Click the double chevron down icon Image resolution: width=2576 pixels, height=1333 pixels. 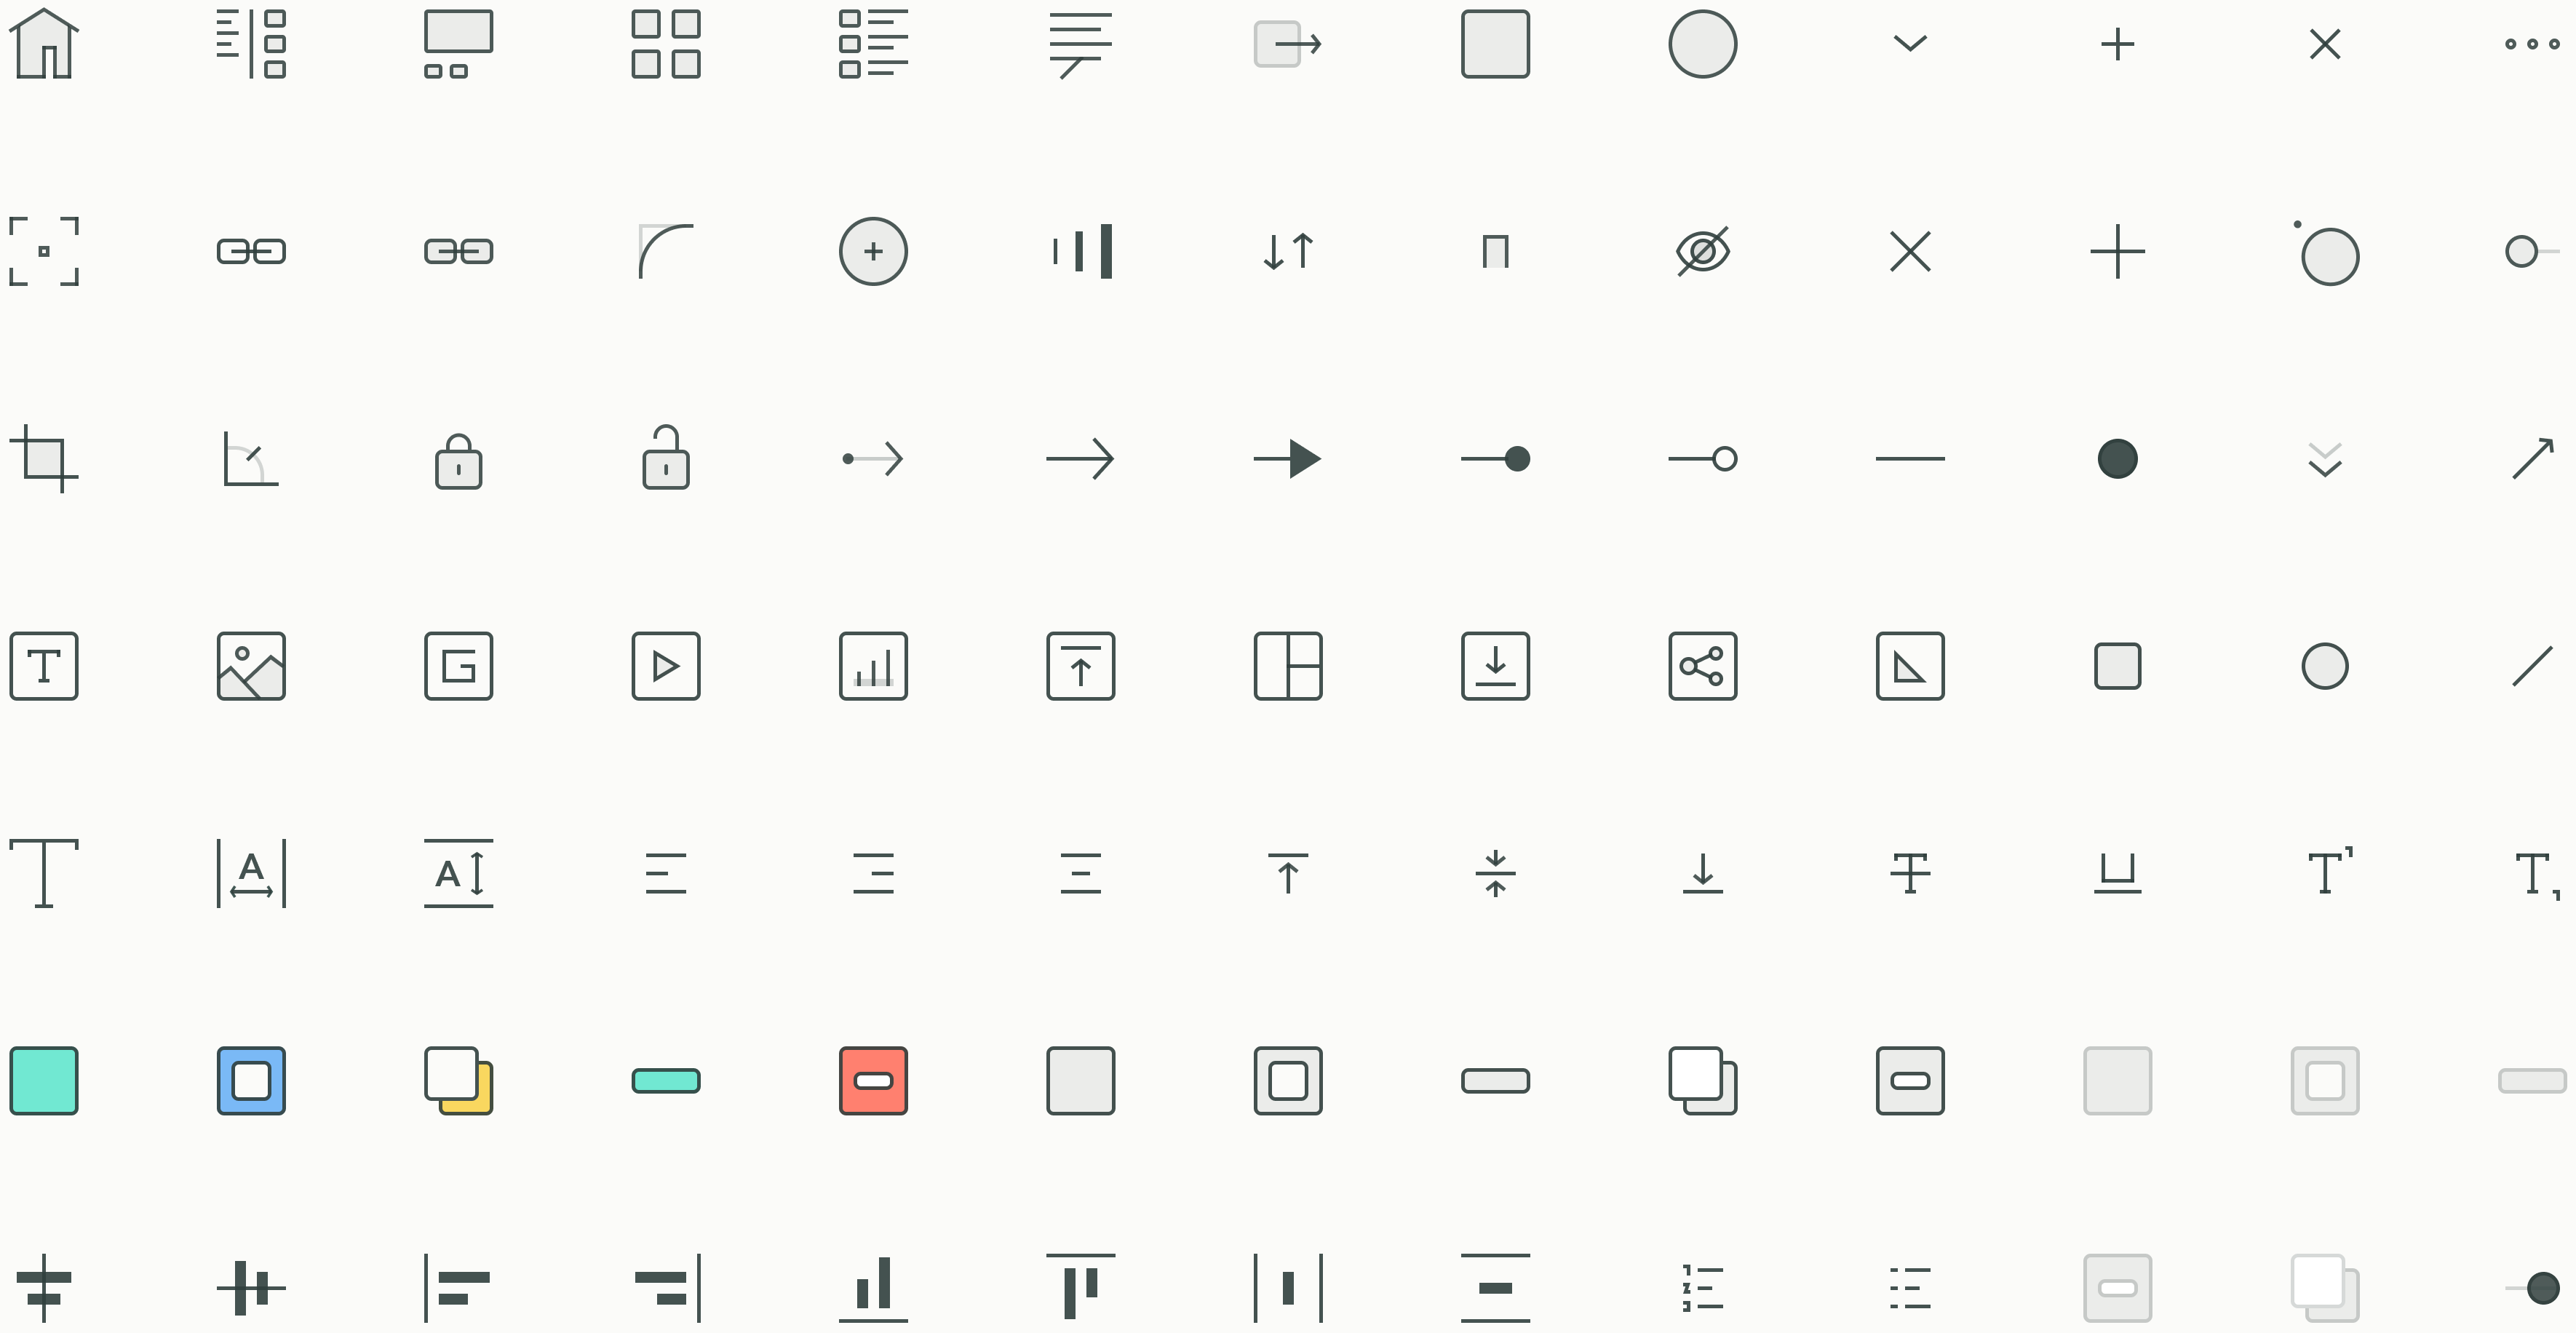point(2325,459)
